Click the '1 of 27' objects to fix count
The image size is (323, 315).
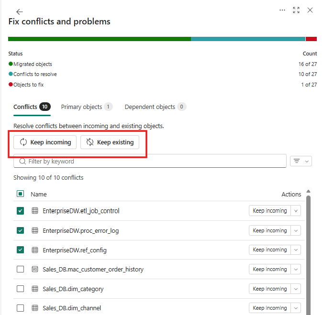(309, 85)
